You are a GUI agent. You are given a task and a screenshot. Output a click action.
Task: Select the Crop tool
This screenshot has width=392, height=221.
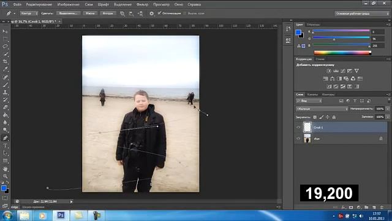(5, 61)
